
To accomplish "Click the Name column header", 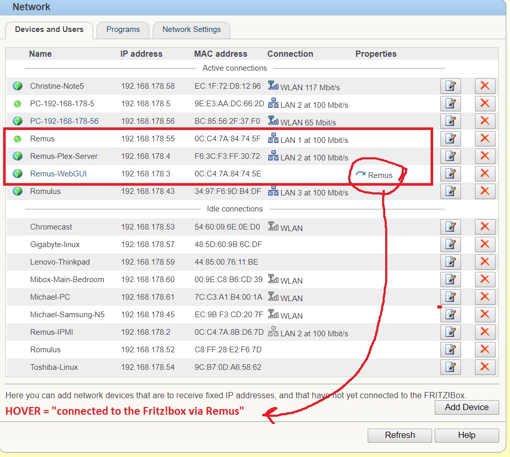I will click(40, 54).
